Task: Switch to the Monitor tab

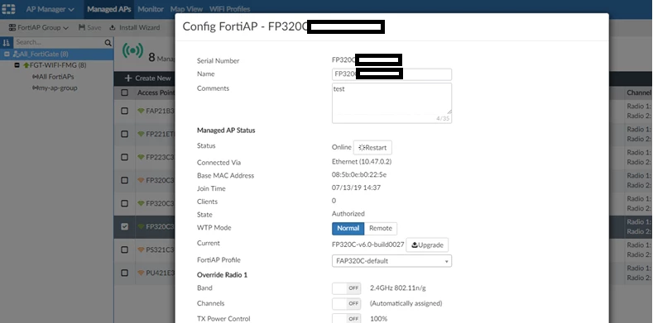Action: pyautogui.click(x=151, y=9)
